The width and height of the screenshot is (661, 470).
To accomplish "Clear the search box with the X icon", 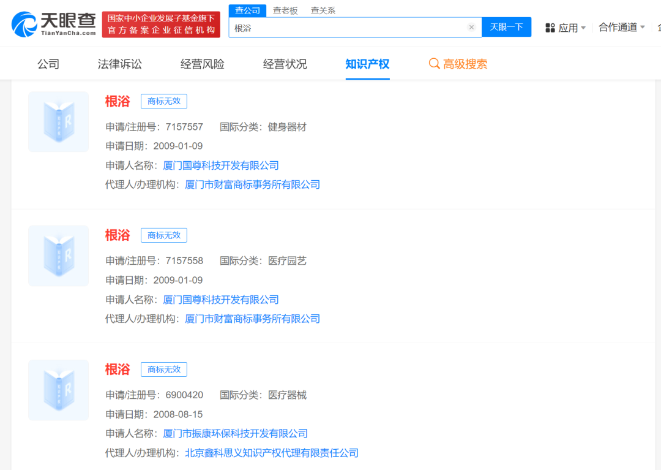I will pos(471,28).
